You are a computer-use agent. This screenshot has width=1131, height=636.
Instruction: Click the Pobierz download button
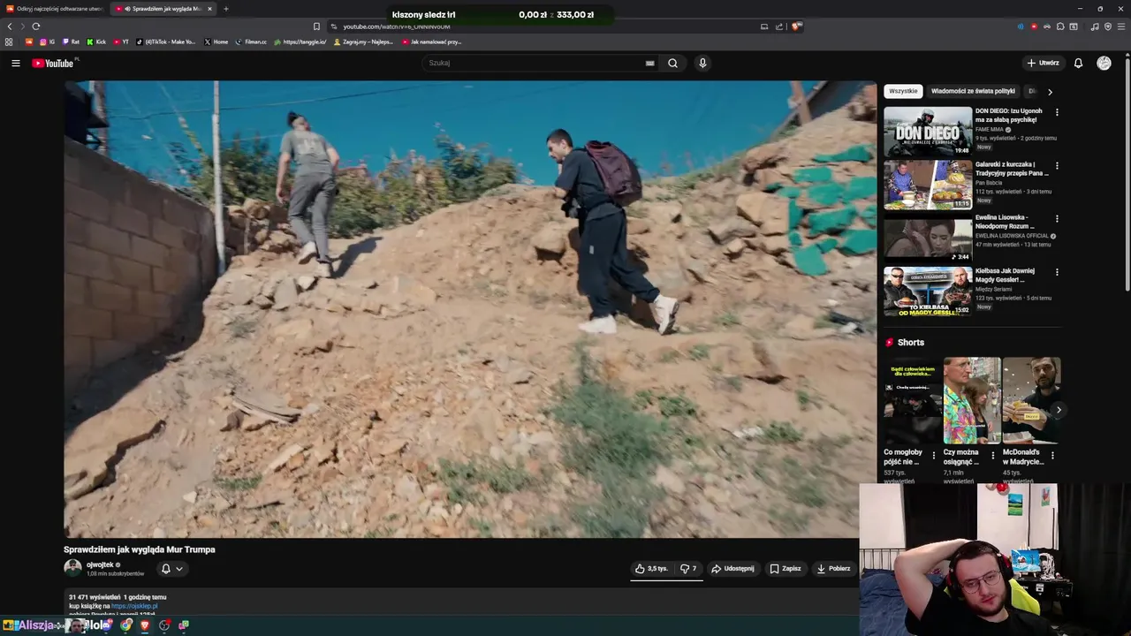tap(833, 569)
